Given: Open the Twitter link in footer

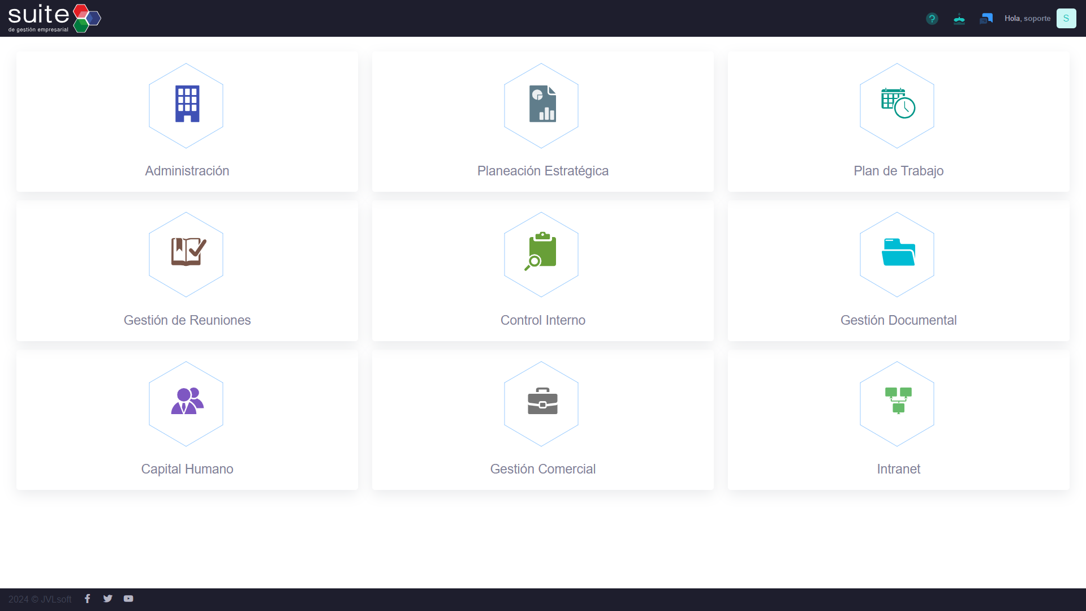Looking at the screenshot, I should tap(108, 599).
